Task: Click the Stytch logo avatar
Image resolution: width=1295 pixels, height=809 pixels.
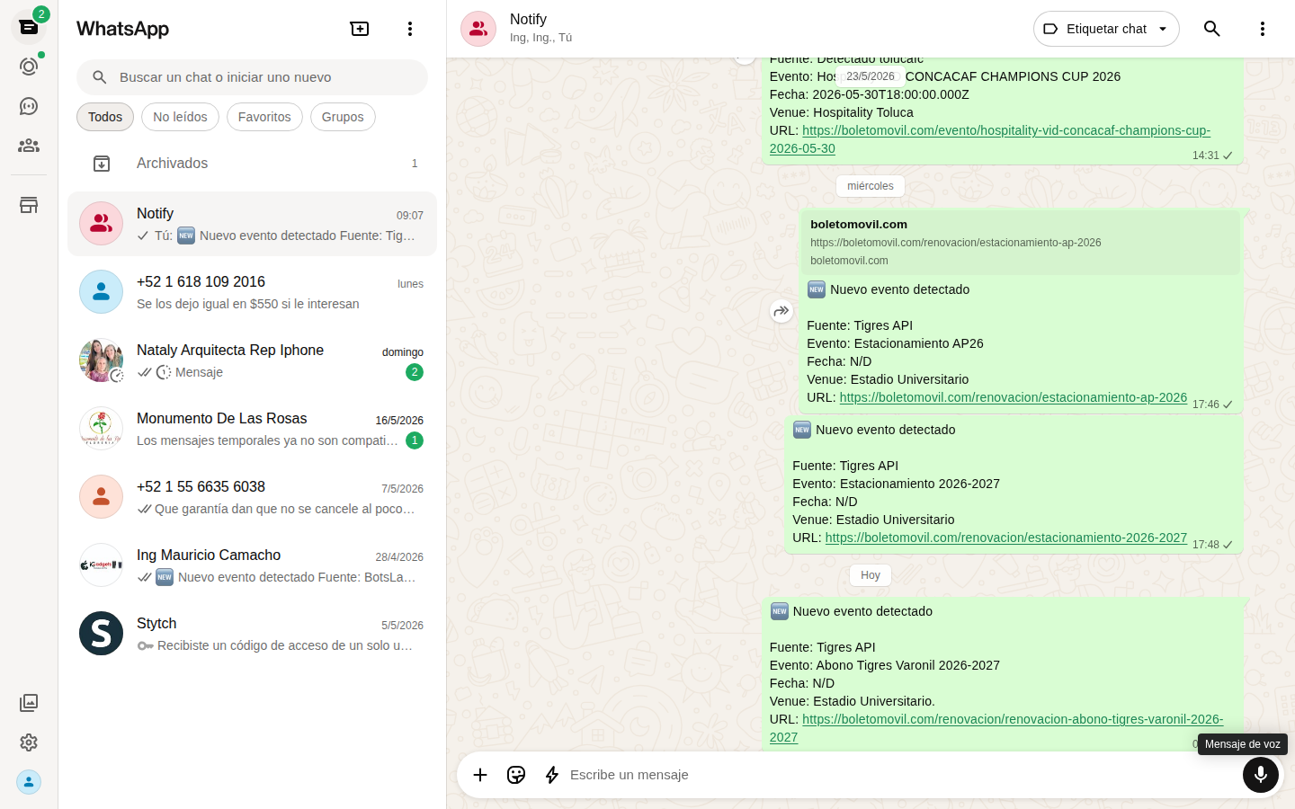Action: [x=101, y=634]
